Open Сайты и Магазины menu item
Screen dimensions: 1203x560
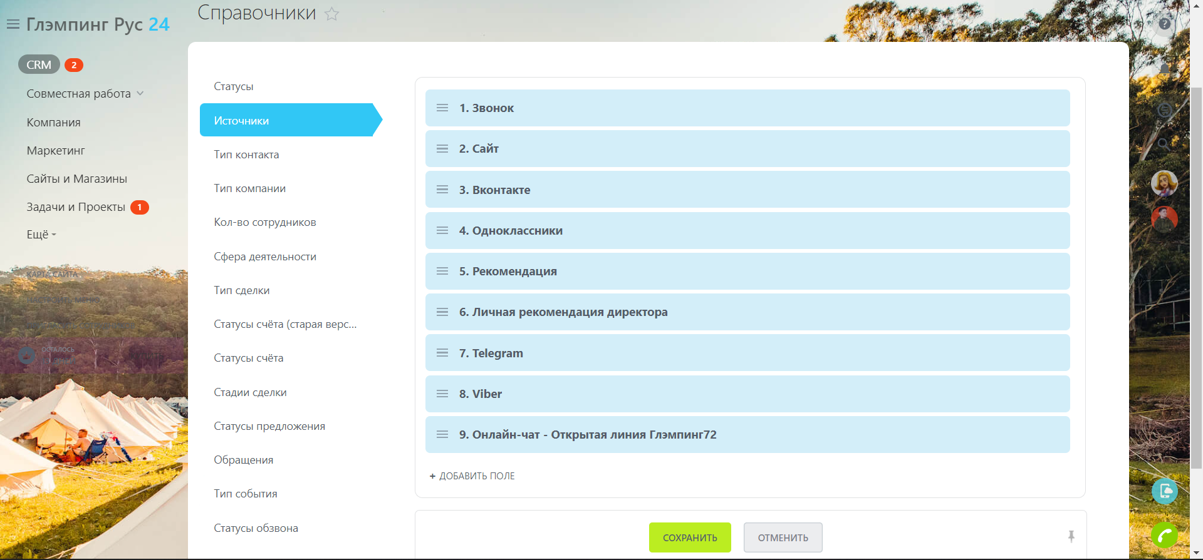tap(76, 179)
